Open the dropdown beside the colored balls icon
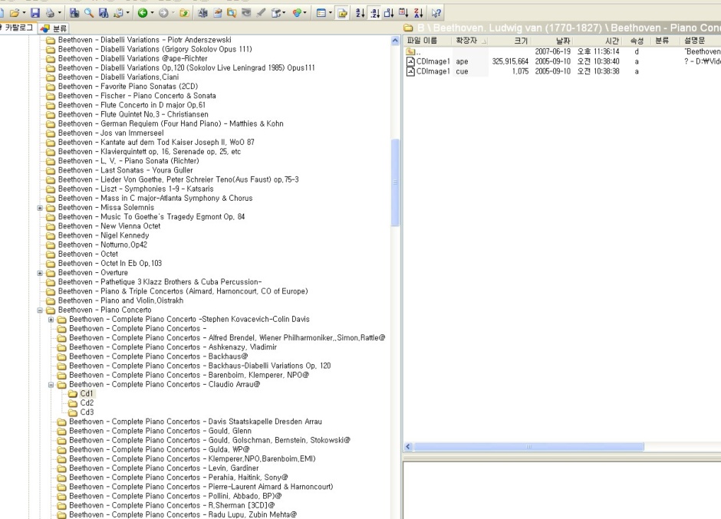This screenshot has height=519, width=721. pyautogui.click(x=305, y=13)
